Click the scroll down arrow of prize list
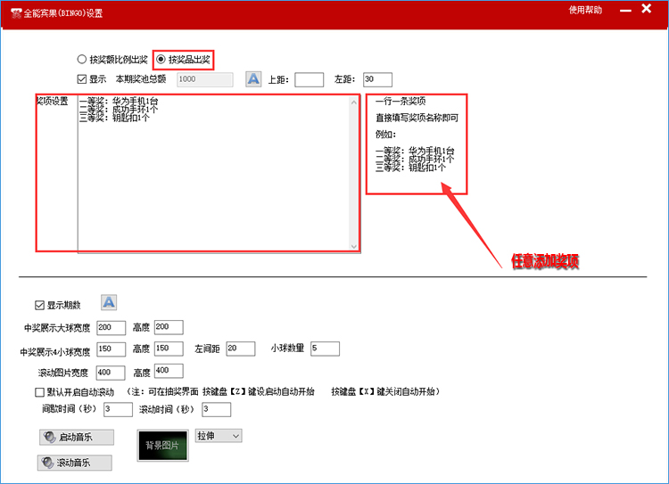 coord(353,247)
